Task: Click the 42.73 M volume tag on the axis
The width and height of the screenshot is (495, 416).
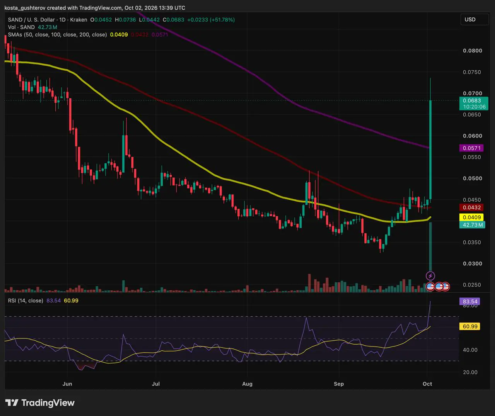Action: 472,225
